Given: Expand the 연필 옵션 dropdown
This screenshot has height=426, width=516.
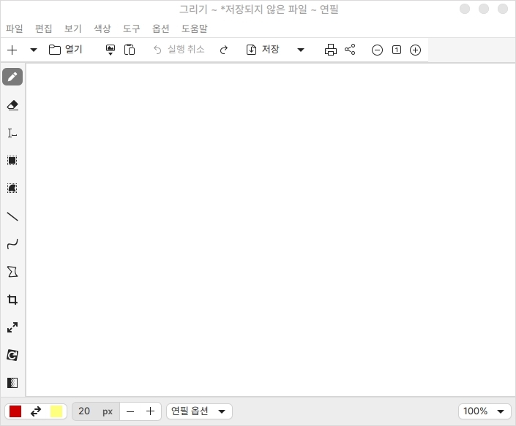Looking at the screenshot, I should (200, 411).
